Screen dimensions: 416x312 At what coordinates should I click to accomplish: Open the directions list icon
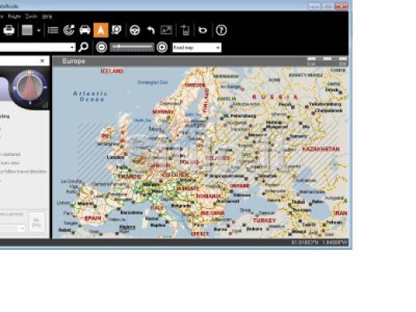click(x=53, y=30)
